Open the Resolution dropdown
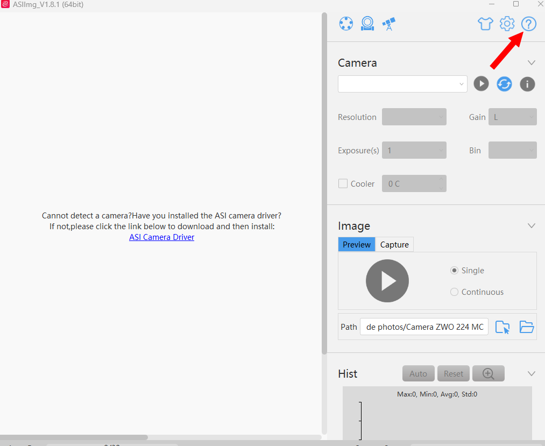The image size is (545, 446). pyautogui.click(x=414, y=117)
